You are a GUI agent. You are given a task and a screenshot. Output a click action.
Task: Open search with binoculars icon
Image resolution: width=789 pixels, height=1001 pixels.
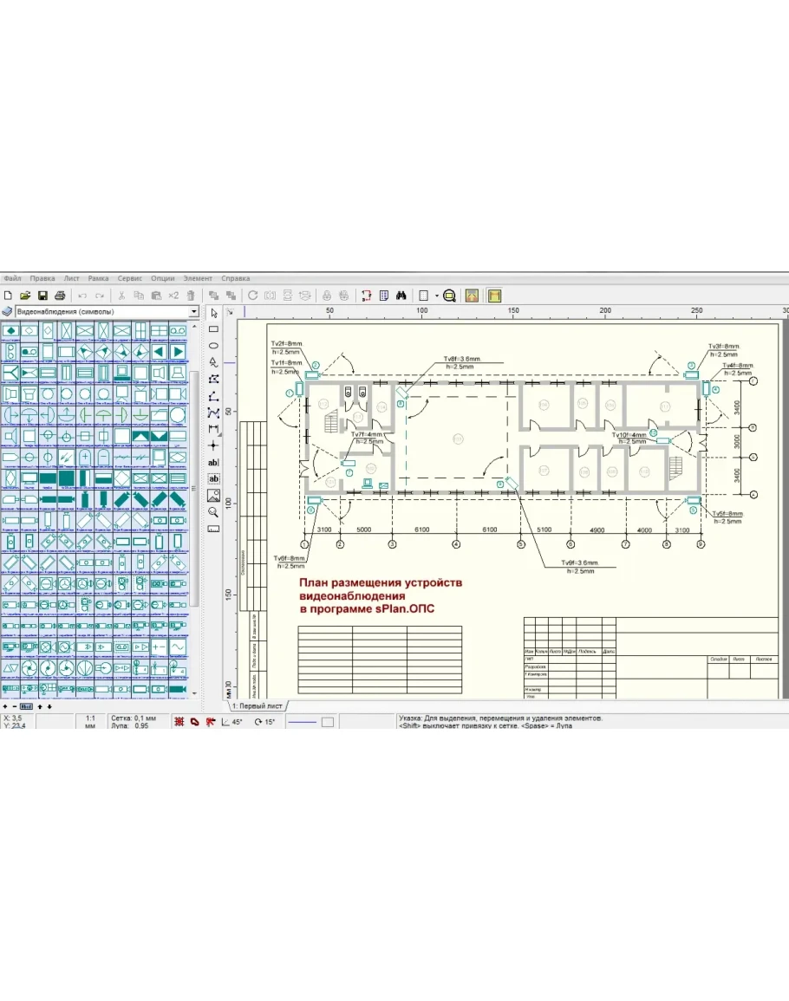pyautogui.click(x=401, y=296)
